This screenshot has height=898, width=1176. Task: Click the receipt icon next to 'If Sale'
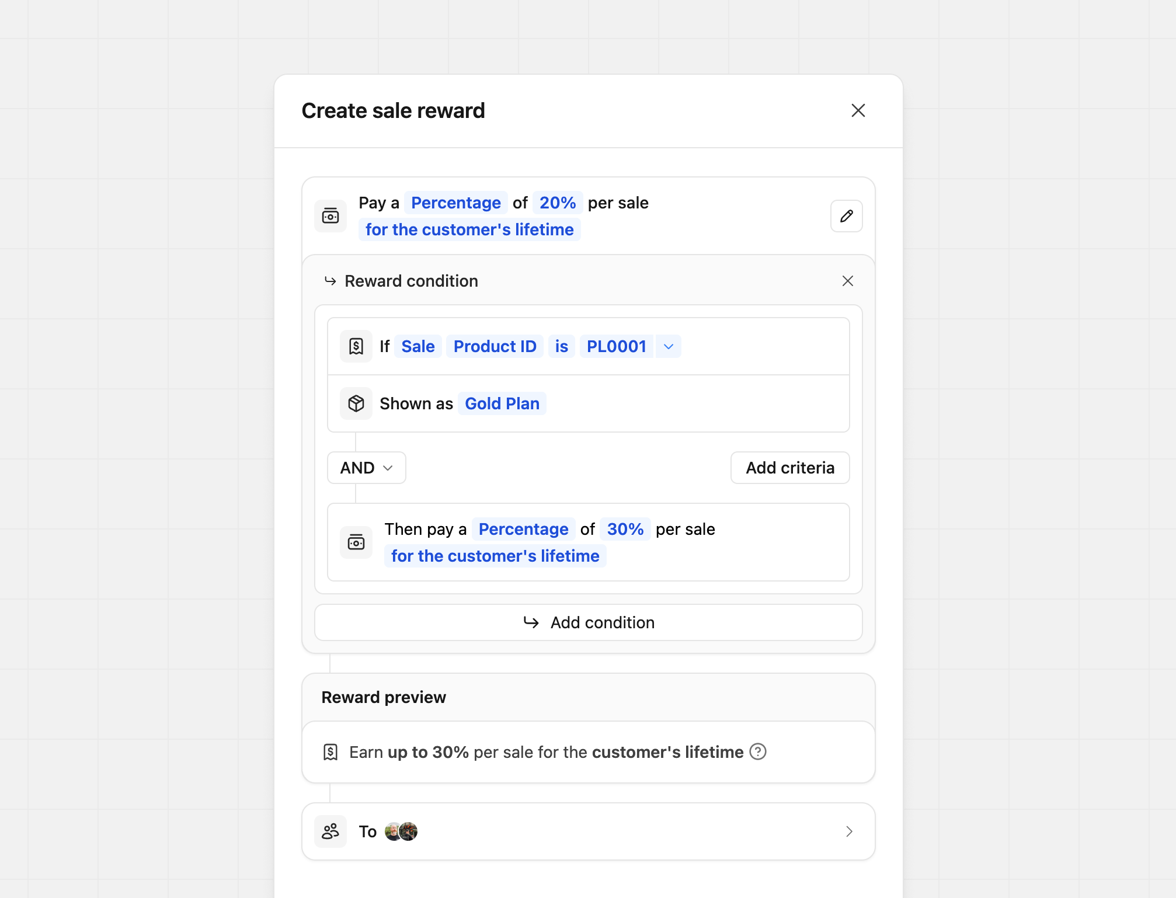[356, 346]
